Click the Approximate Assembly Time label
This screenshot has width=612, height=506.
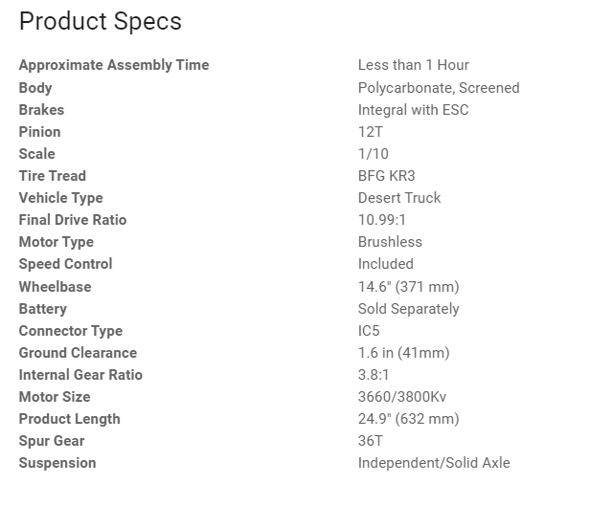pyautogui.click(x=113, y=65)
